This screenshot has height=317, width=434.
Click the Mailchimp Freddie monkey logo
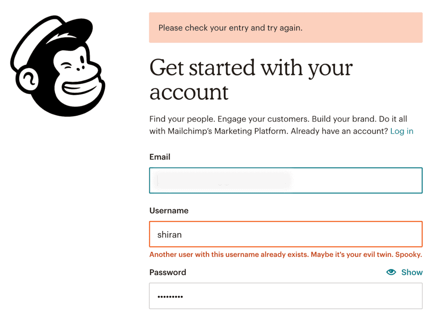[58, 66]
